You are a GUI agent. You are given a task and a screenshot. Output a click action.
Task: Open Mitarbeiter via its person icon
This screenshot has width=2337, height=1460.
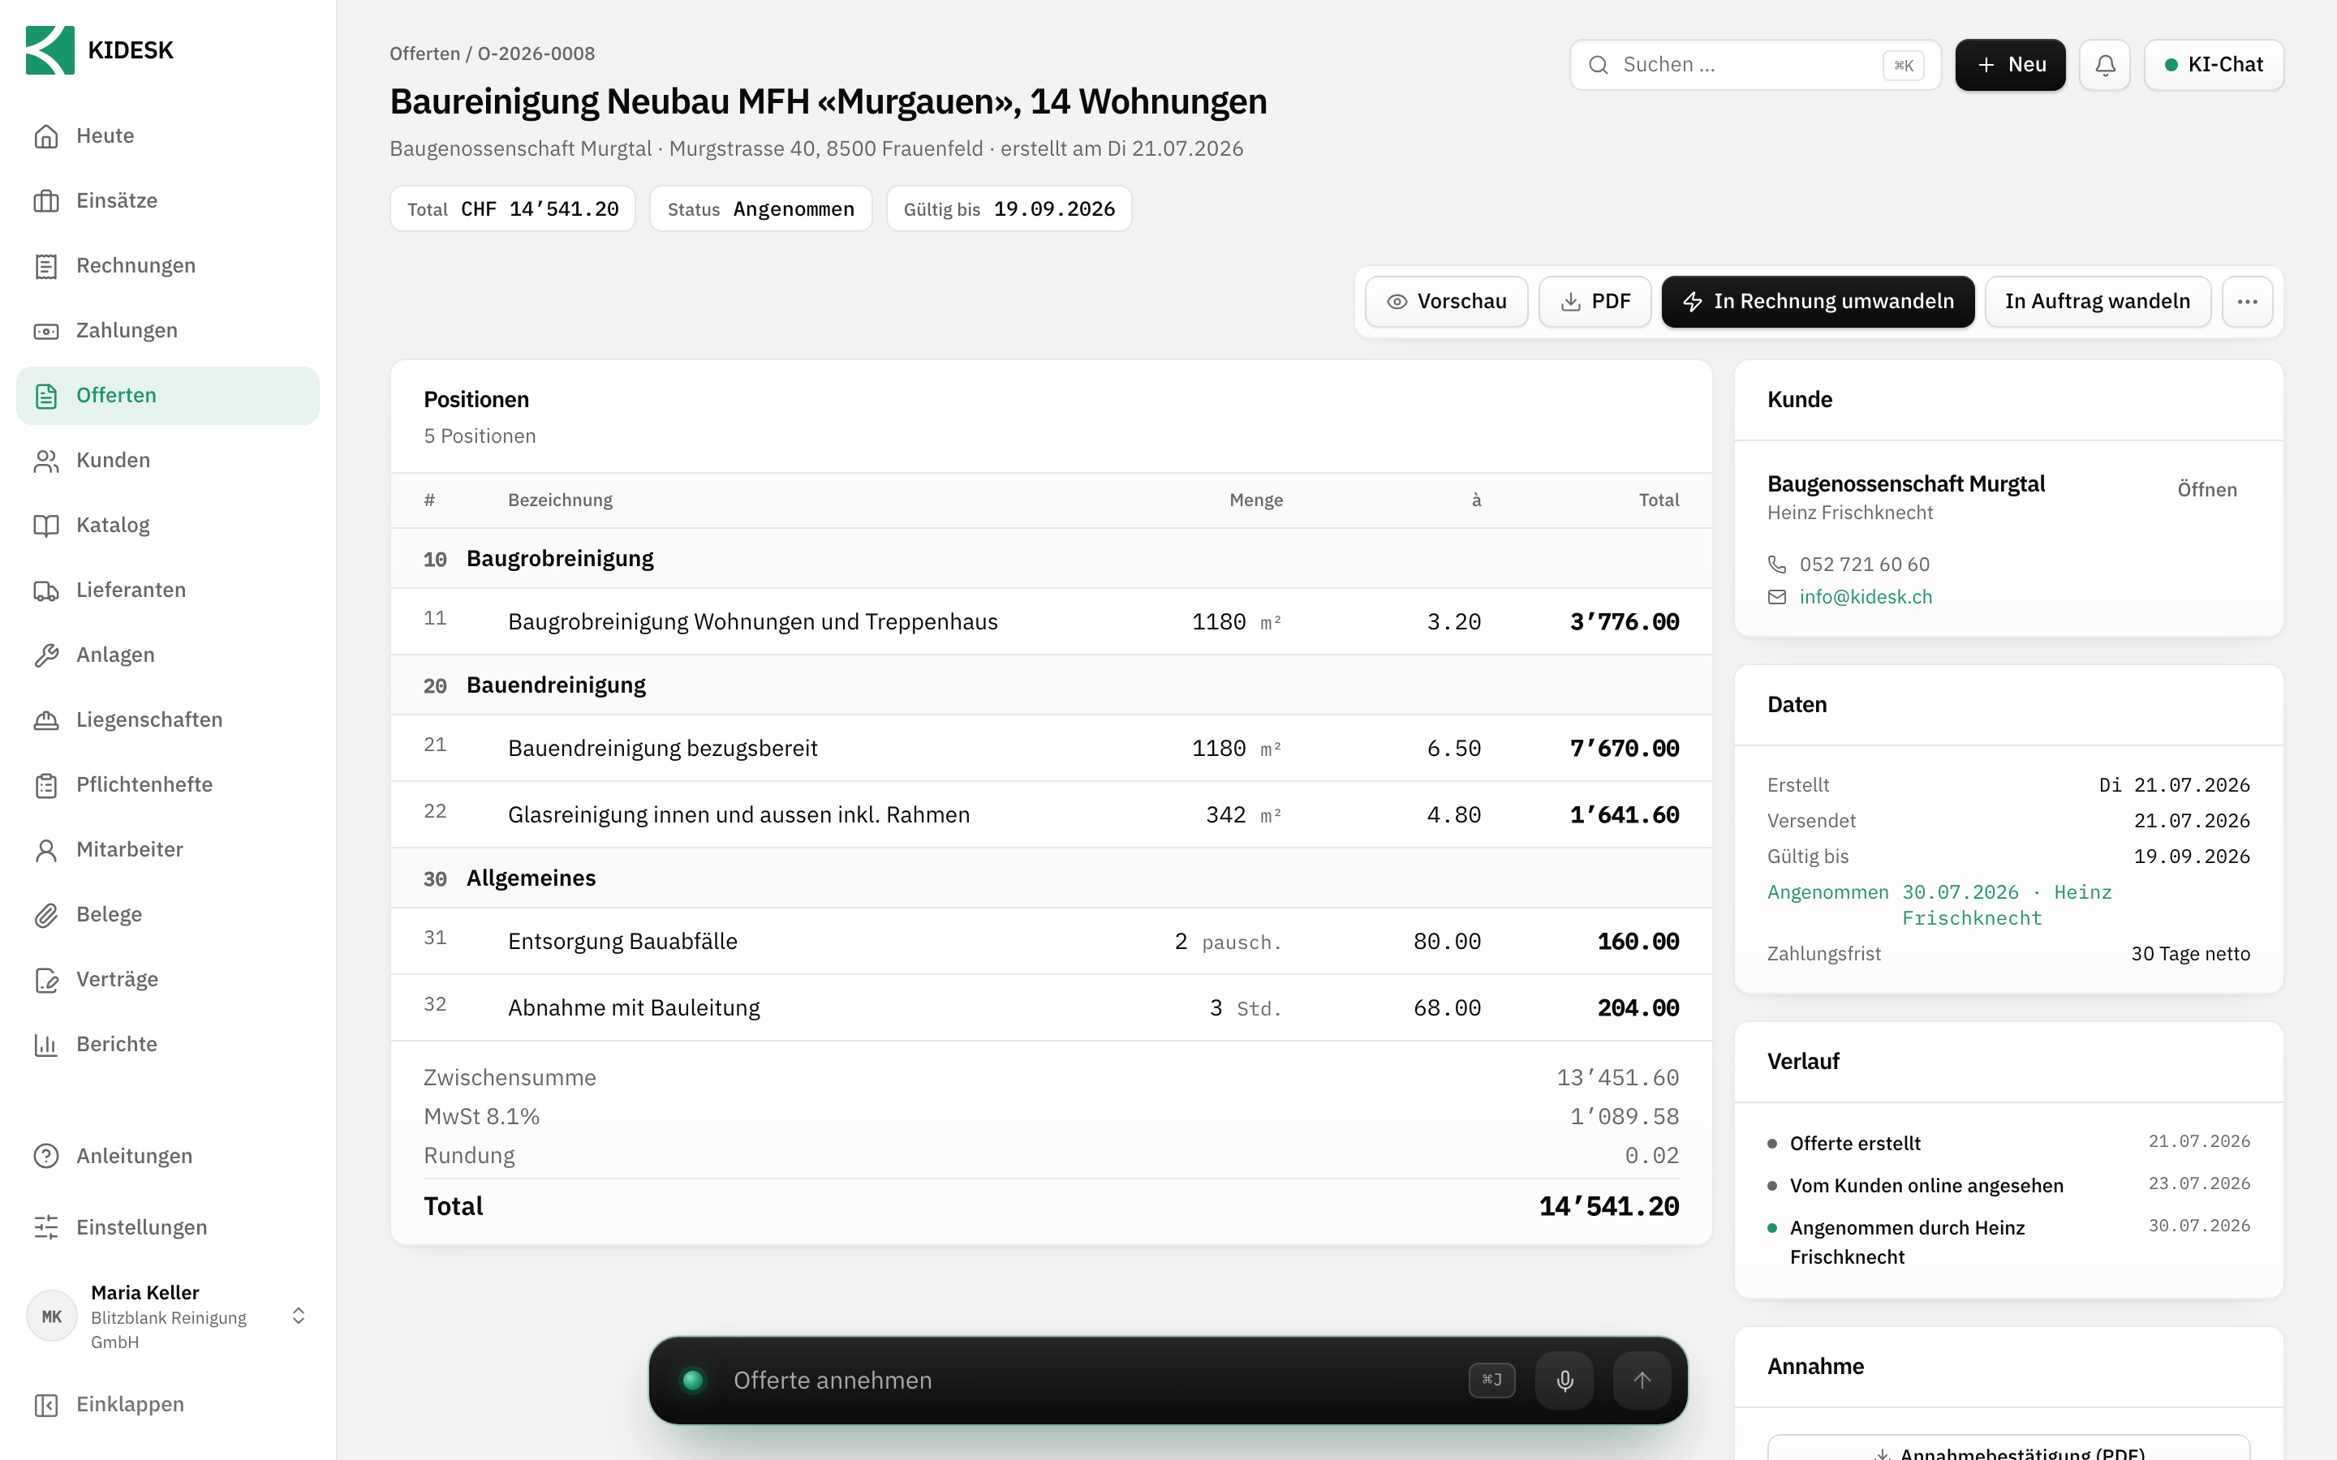[x=46, y=850]
